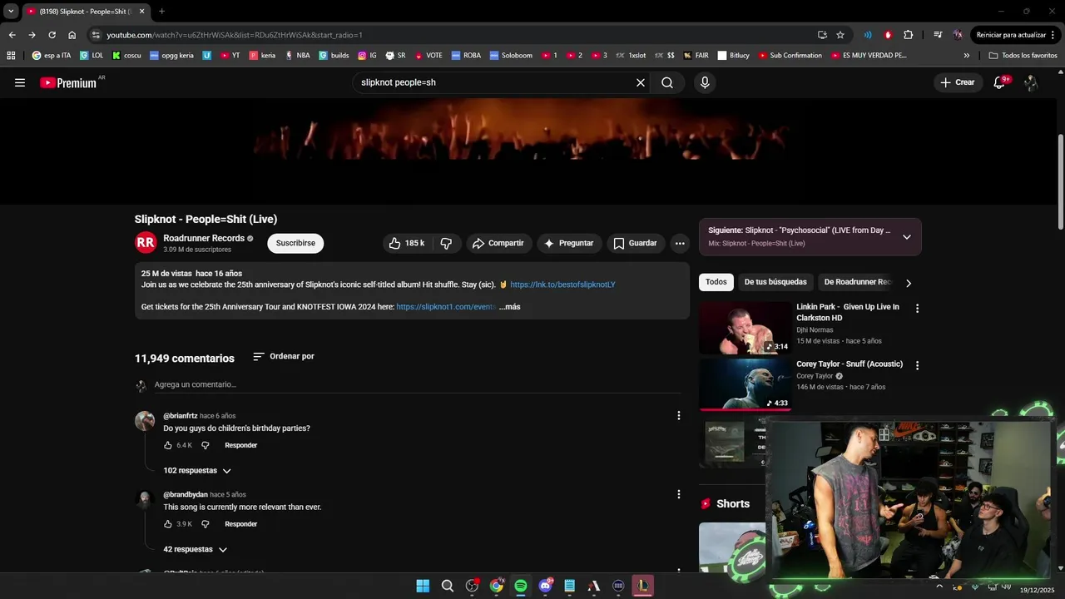1065x599 pixels.
Task: Open the lnk.to/bestofslipknotLY link
Action: (562, 285)
